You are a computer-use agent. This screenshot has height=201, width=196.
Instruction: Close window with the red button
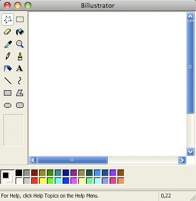(7, 5)
